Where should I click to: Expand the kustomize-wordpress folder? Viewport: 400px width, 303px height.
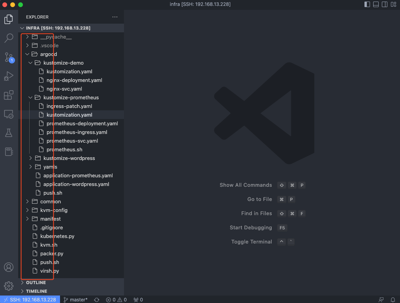[x=71, y=158]
